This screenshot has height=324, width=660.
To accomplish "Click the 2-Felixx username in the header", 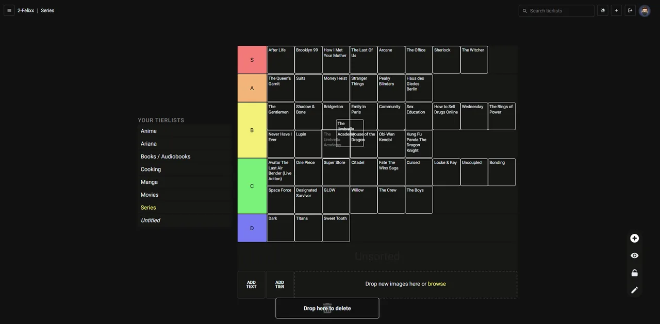I will [26, 10].
